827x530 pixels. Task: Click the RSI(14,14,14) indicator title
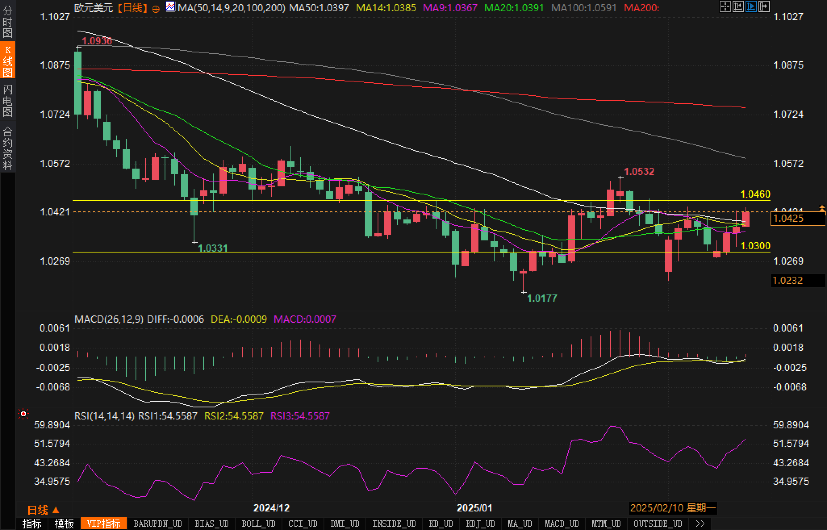pos(104,416)
